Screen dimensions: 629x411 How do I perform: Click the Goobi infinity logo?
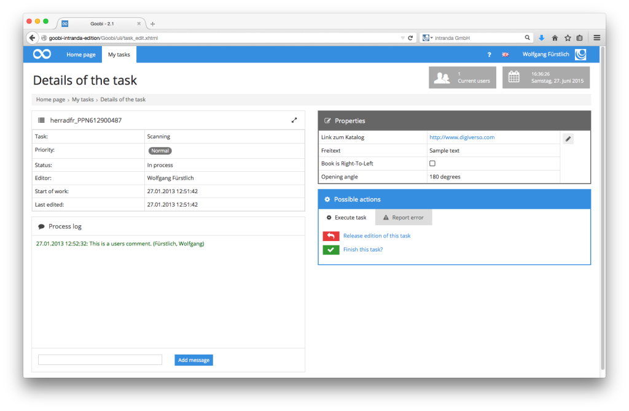tap(42, 55)
